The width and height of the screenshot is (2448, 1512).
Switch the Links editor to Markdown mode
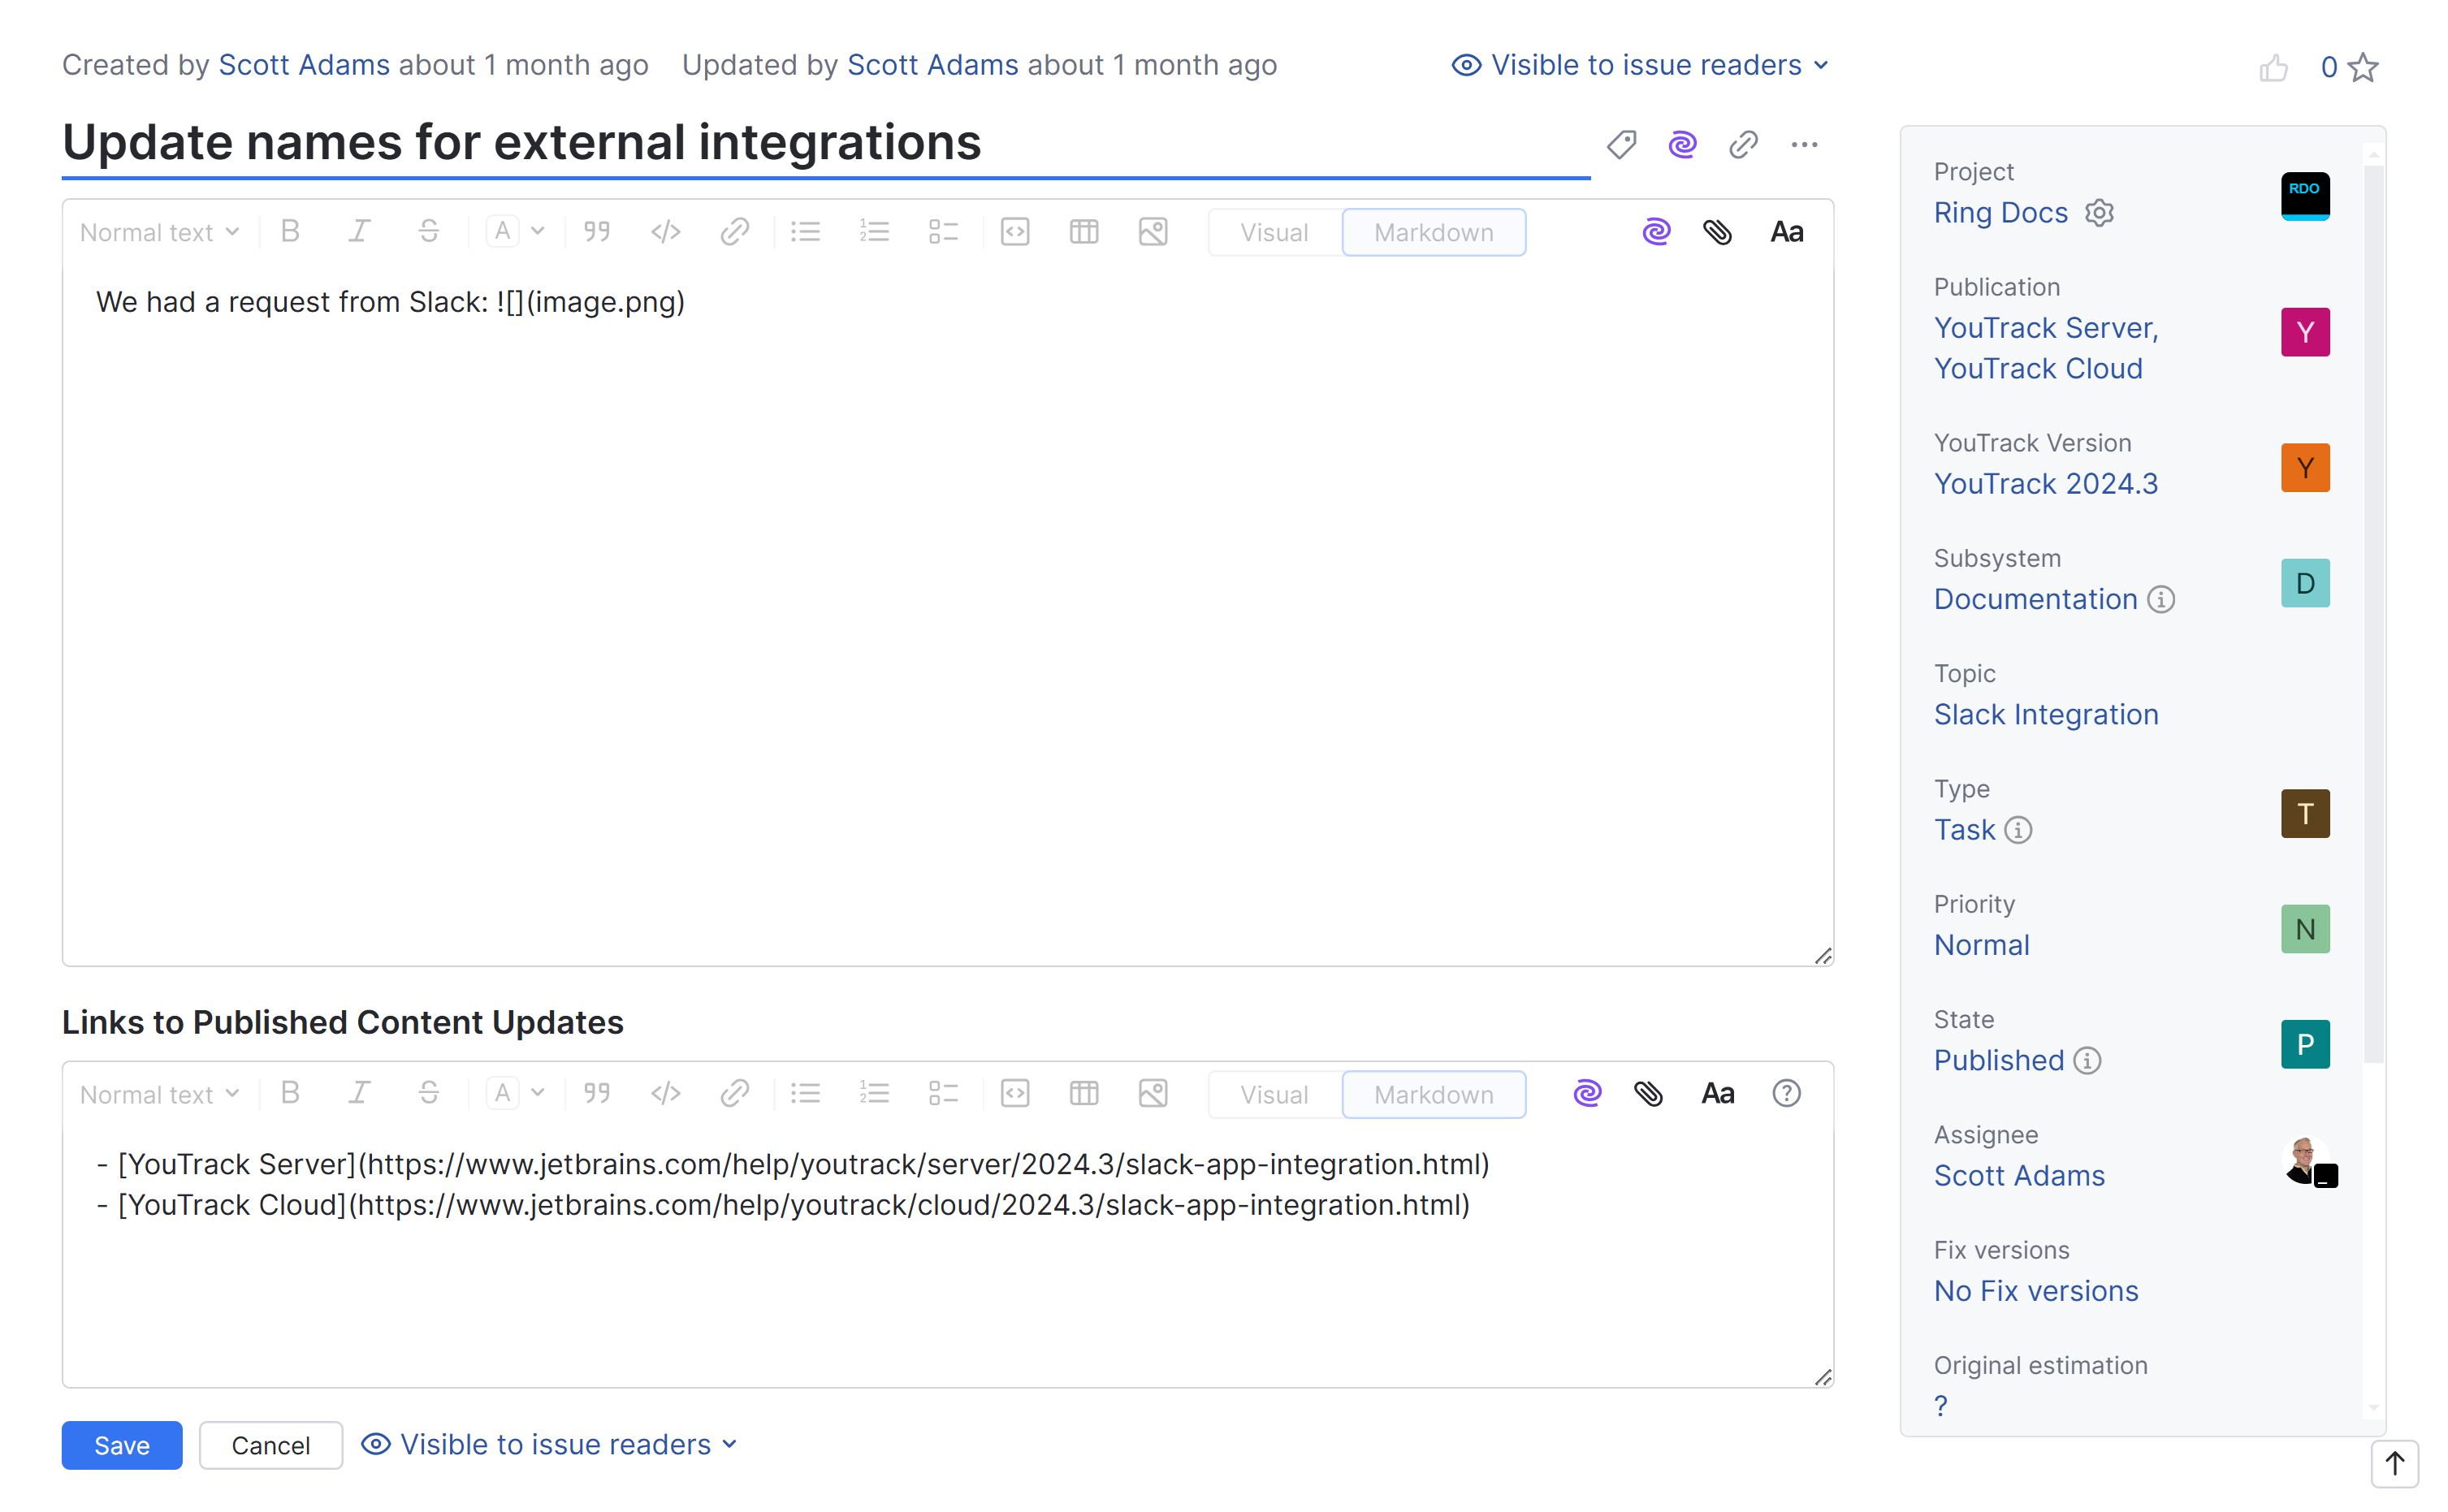(1434, 1094)
